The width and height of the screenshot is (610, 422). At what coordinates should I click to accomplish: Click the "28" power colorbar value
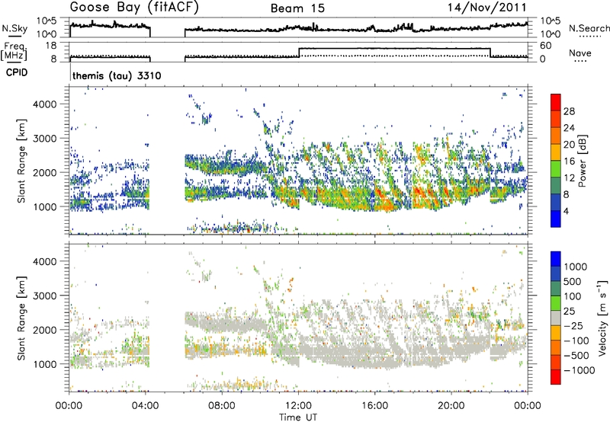pos(569,111)
